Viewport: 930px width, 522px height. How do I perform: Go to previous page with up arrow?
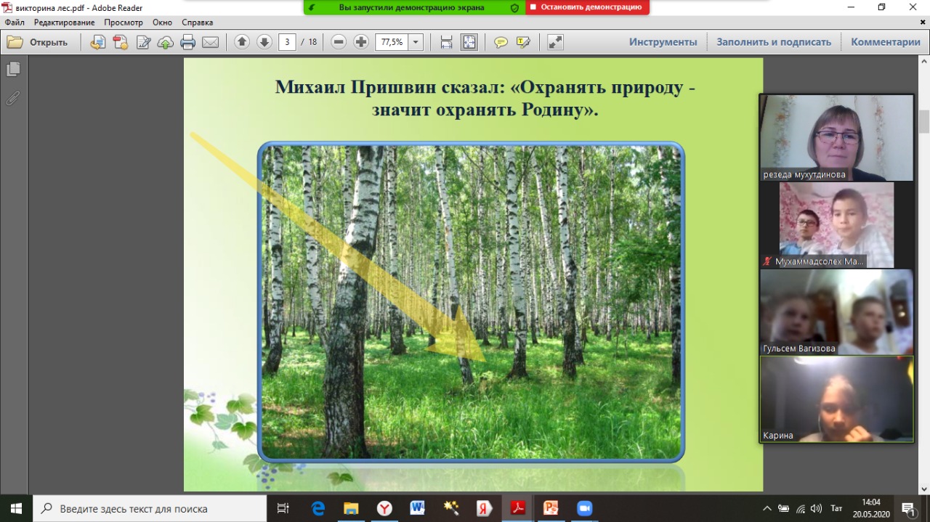242,42
